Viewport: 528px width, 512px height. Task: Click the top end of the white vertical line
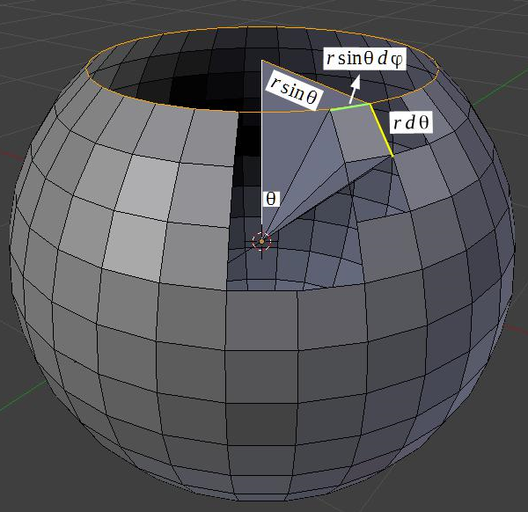coord(261,61)
